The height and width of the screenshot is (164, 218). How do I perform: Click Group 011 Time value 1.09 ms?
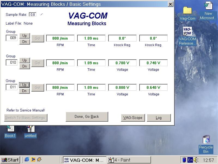click(91, 87)
